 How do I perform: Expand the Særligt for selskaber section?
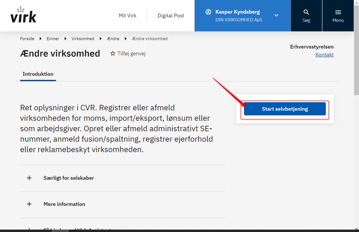(x=123, y=178)
